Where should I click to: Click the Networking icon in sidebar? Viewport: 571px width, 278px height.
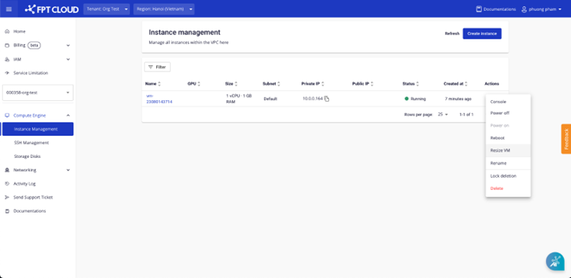point(7,170)
